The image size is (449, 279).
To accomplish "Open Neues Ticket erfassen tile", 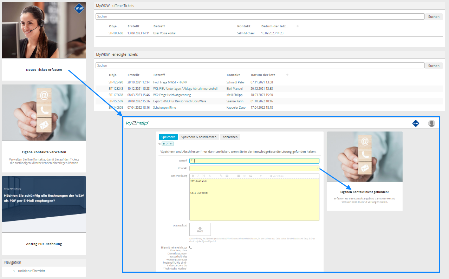I will pos(44,70).
